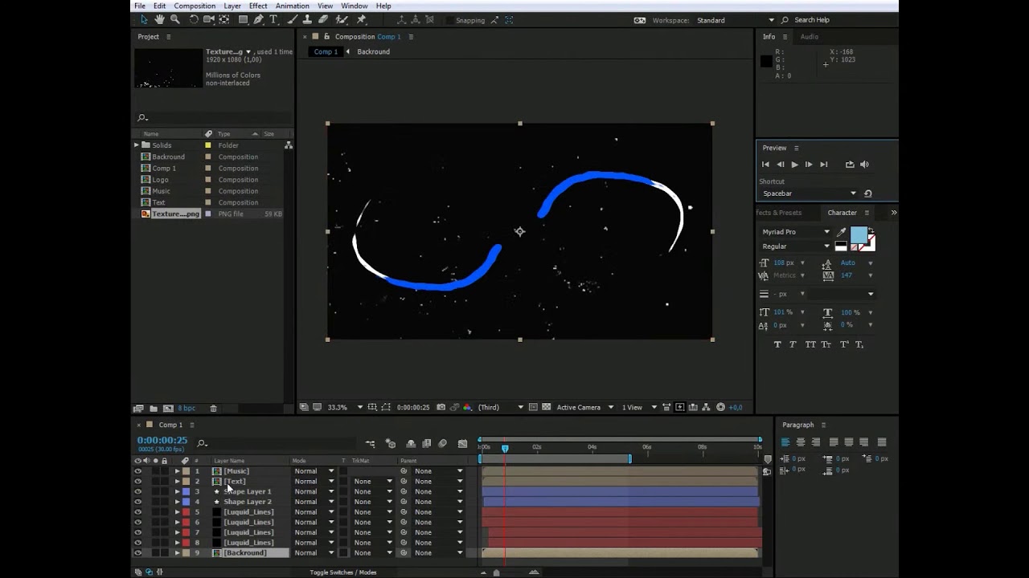Image resolution: width=1029 pixels, height=578 pixels.
Task: Step to next frame in Preview panel
Action: (x=809, y=165)
